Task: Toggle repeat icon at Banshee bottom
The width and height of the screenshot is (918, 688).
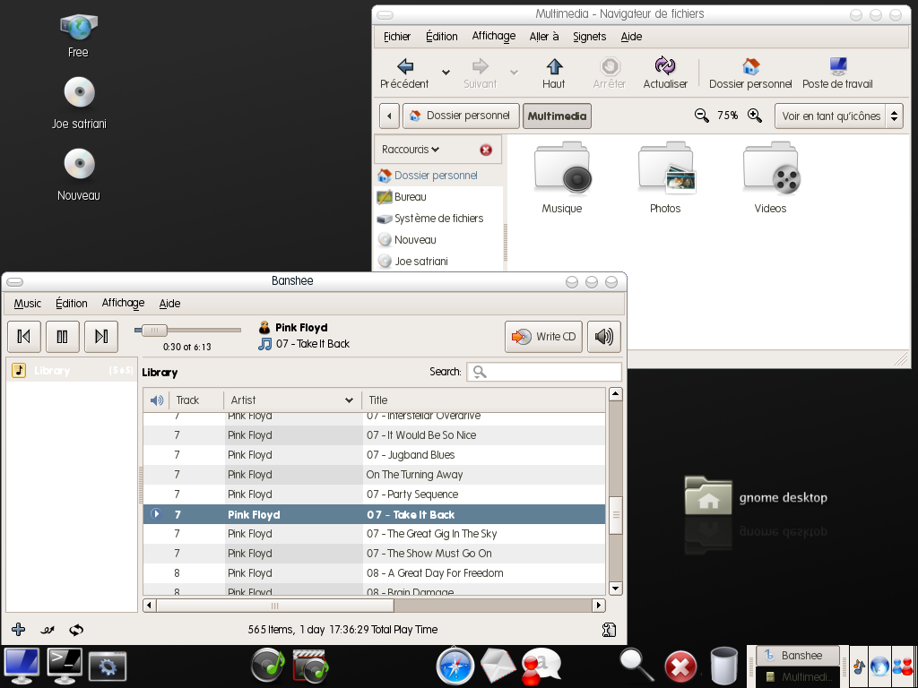Action: coord(76,630)
